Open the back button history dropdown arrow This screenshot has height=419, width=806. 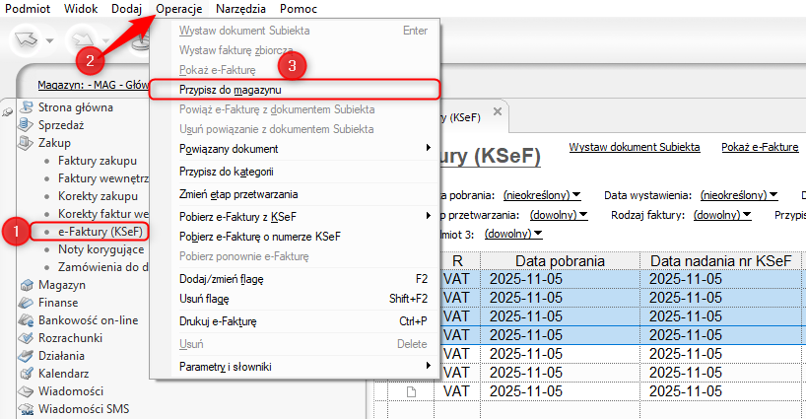(x=44, y=40)
